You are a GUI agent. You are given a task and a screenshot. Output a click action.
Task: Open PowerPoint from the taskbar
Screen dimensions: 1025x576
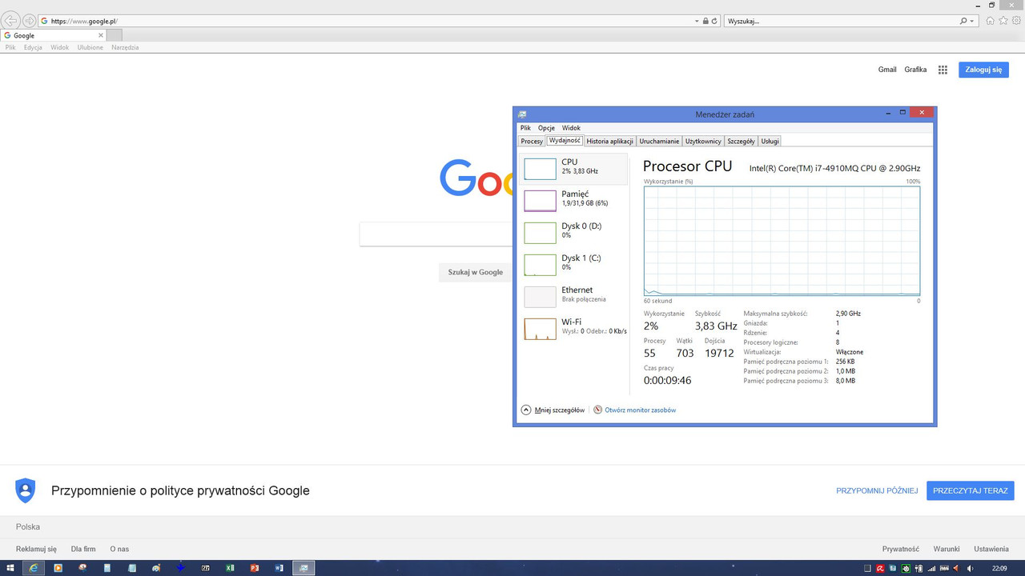coord(255,568)
